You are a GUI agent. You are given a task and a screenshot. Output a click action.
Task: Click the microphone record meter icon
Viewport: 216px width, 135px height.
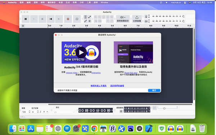[146, 17]
